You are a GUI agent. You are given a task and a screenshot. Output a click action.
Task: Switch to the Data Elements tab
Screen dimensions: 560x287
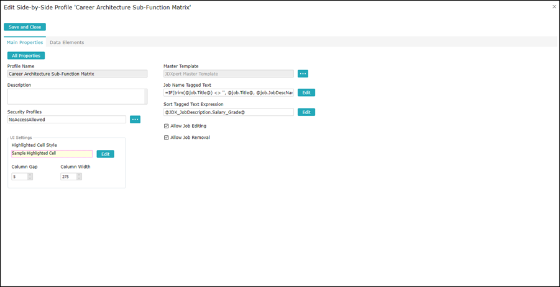point(67,43)
